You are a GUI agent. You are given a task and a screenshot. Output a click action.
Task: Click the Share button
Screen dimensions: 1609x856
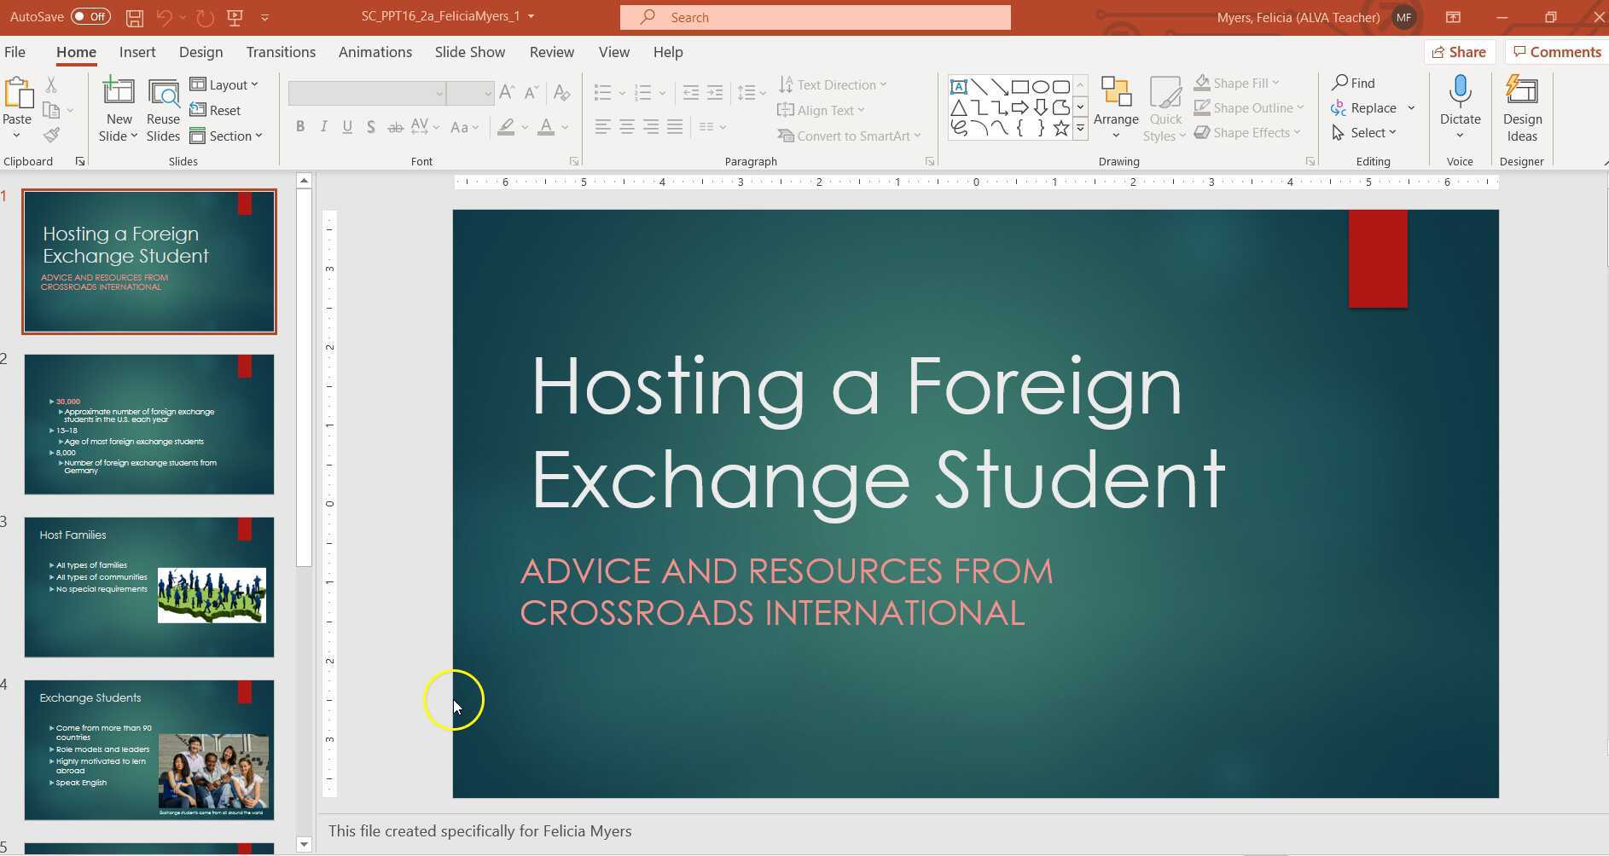(x=1461, y=51)
